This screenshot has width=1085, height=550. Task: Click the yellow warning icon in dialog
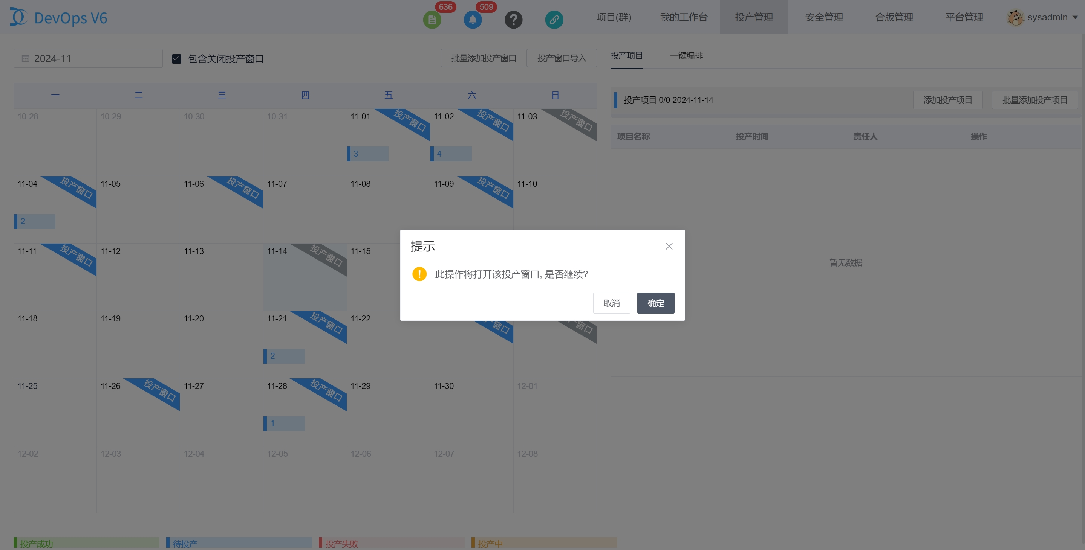(419, 274)
